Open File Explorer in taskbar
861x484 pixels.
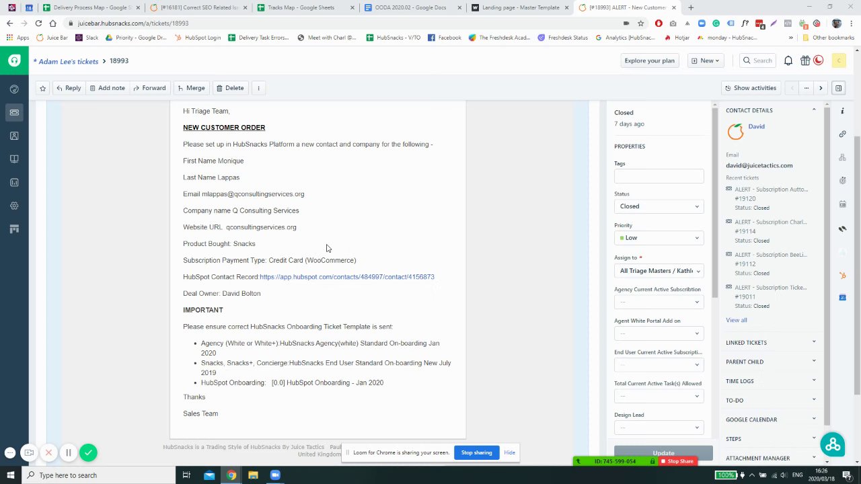(x=253, y=475)
